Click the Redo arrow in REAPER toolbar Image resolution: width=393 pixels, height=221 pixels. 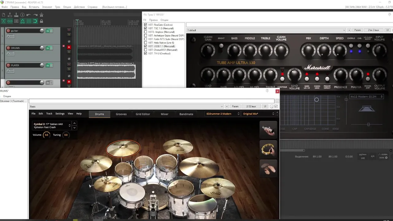(x=35, y=15)
